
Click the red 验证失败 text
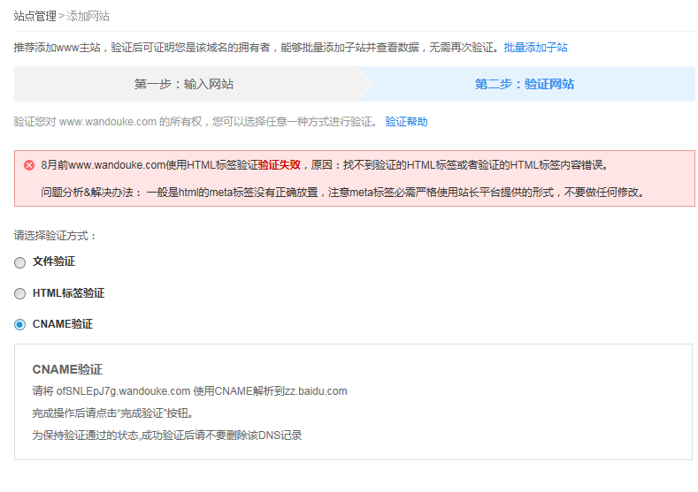coord(280,165)
